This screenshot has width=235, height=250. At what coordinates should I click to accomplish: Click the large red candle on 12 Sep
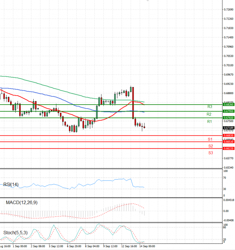[x=133, y=103]
